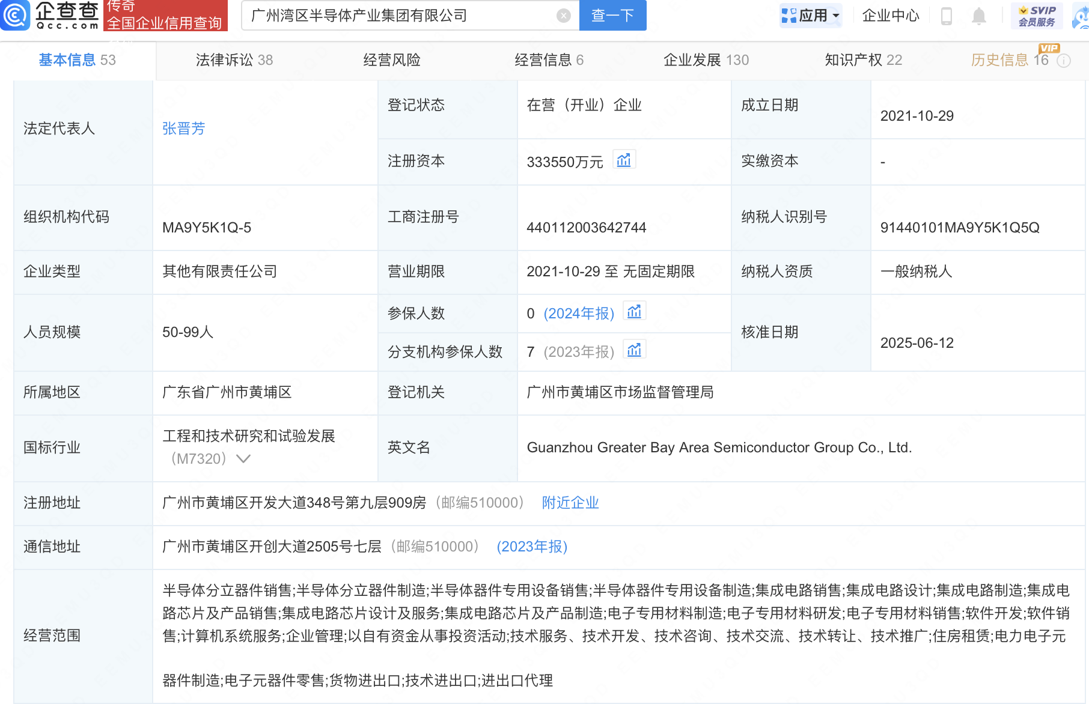The image size is (1089, 704).
Task: Select registered address 开发大道348号 text
Action: point(294,503)
